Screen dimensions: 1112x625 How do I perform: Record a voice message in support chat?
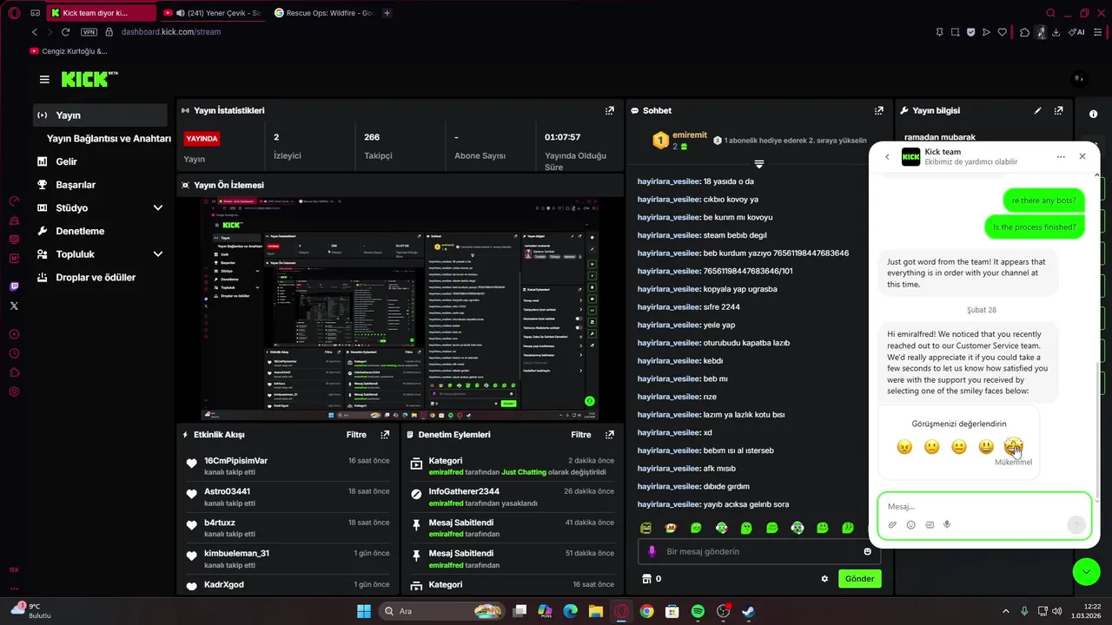pos(947,524)
